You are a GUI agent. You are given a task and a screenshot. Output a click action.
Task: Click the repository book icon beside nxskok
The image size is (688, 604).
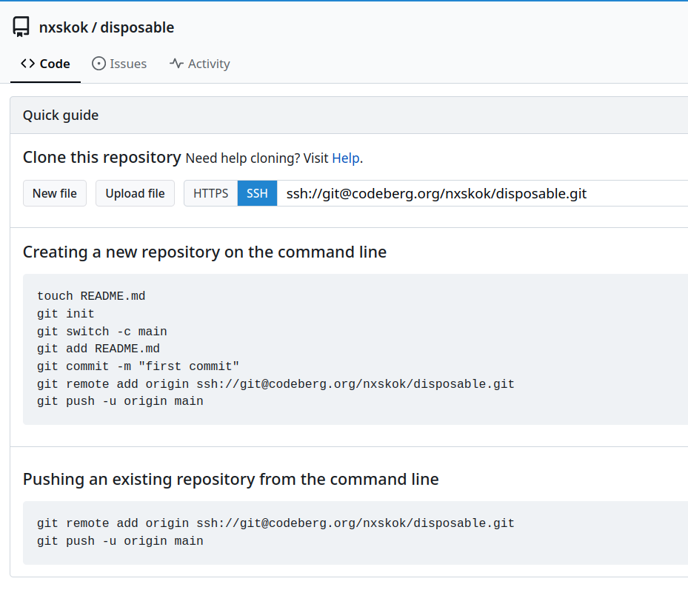pos(21,27)
